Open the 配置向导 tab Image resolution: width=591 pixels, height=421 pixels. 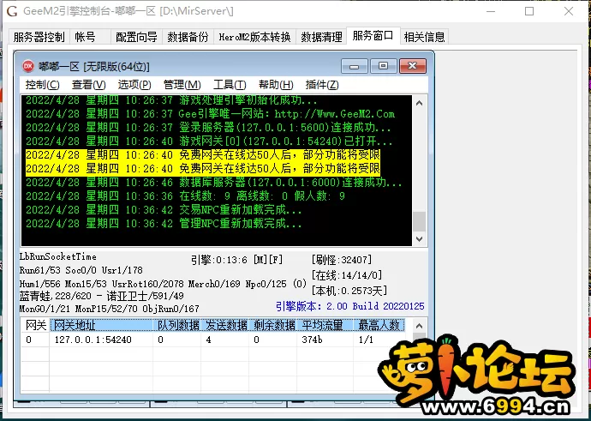pyautogui.click(x=136, y=37)
